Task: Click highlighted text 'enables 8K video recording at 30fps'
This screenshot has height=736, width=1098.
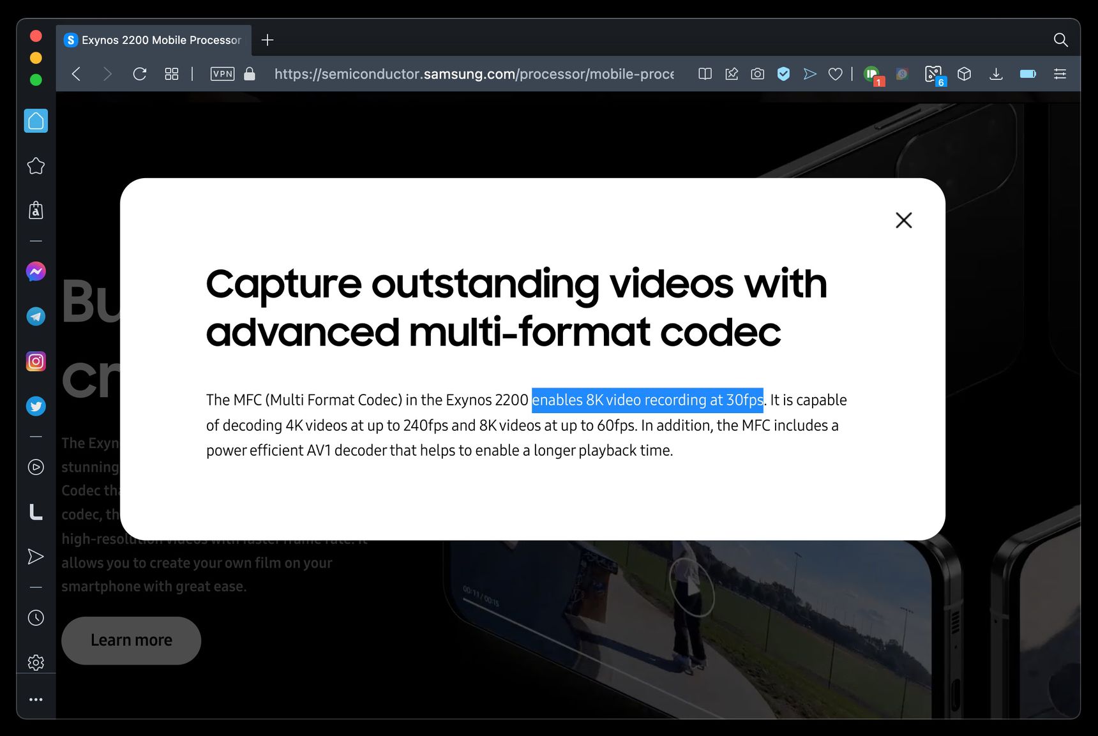Action: (x=647, y=400)
